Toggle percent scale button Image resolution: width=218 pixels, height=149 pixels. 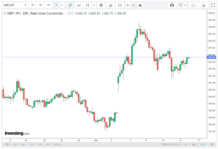click(186, 144)
